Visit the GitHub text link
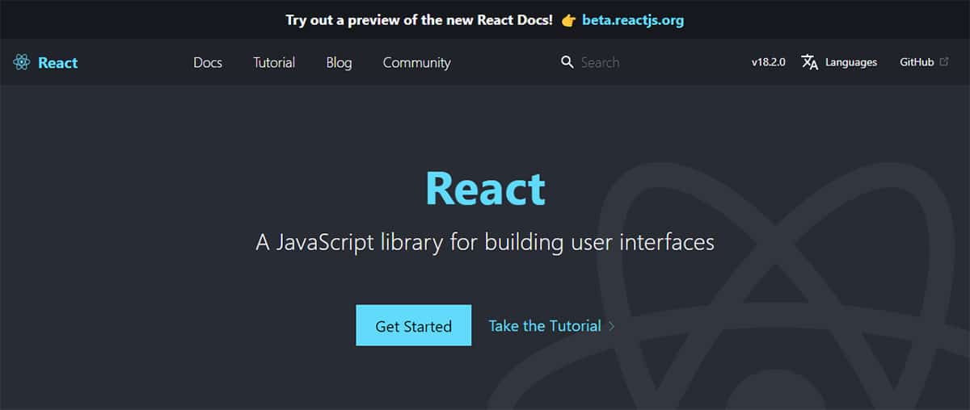Screen dimensions: 970x410 [917, 62]
